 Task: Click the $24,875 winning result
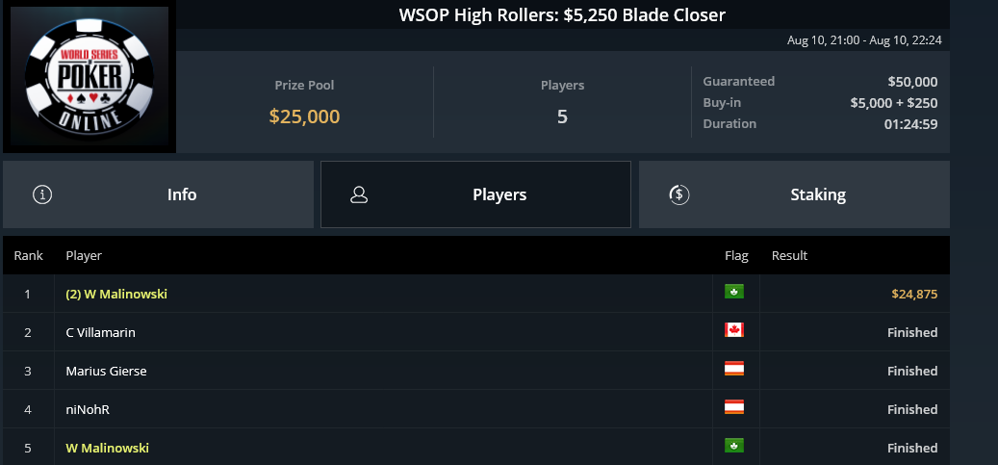(x=914, y=295)
